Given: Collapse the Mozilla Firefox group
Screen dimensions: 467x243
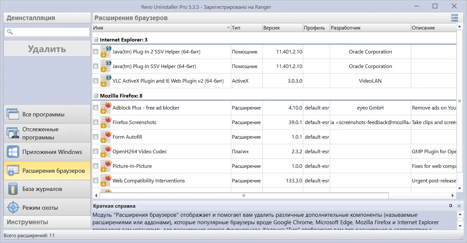Looking at the screenshot, I should pyautogui.click(x=96, y=96).
